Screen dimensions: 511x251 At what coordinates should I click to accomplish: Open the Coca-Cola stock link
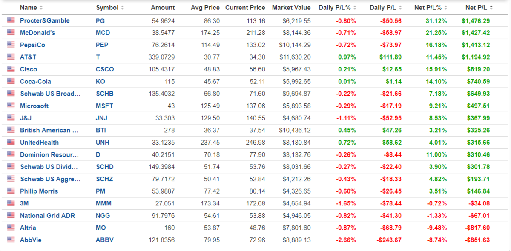click(x=34, y=81)
